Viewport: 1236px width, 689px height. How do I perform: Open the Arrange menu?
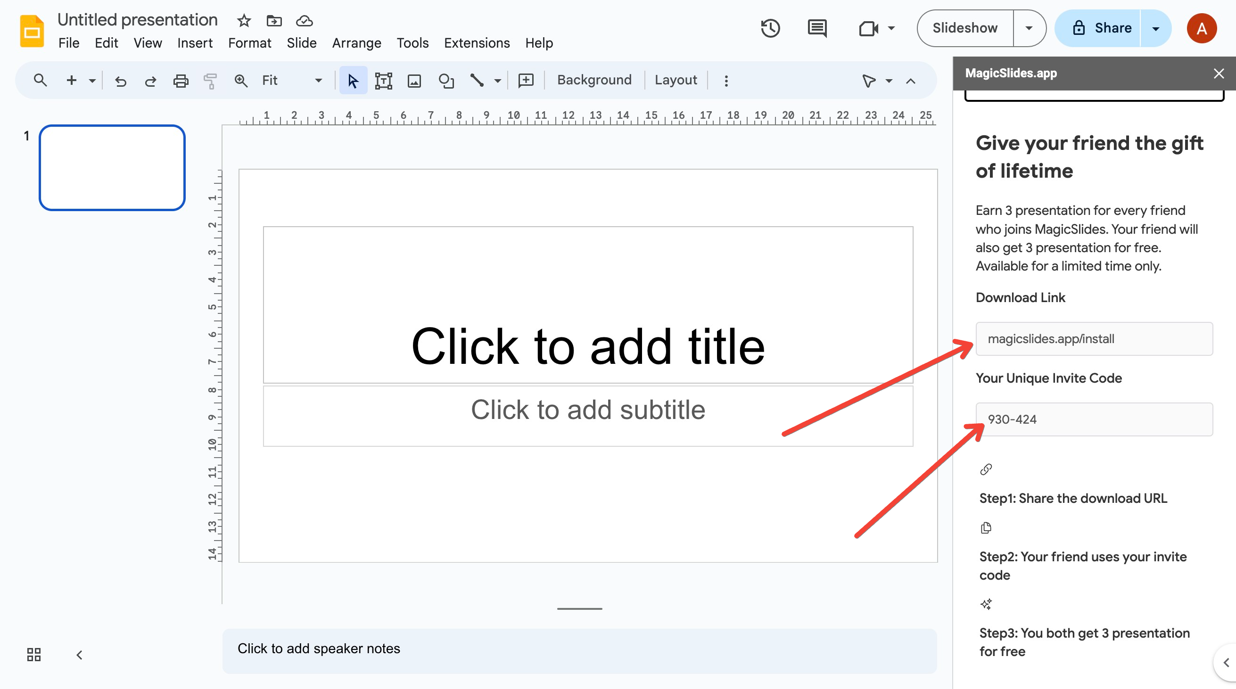tap(356, 43)
